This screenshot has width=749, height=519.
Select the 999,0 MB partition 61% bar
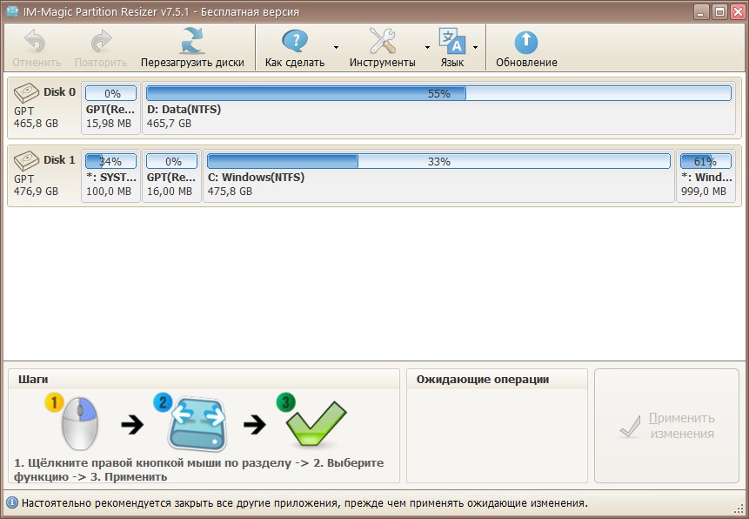(x=706, y=161)
